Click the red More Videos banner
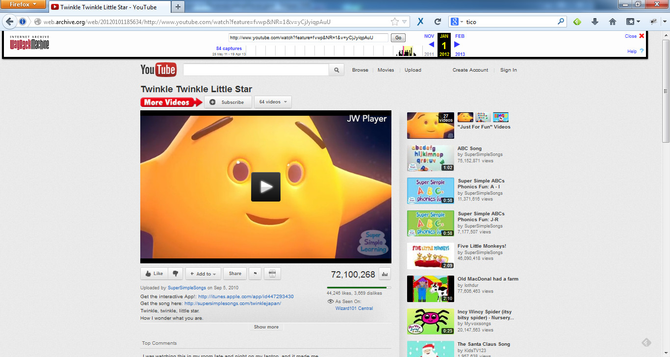The image size is (670, 357). tap(171, 102)
